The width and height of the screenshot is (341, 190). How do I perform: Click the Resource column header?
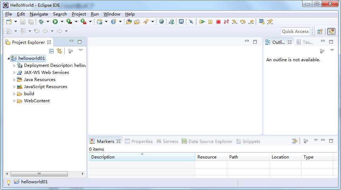click(211, 157)
